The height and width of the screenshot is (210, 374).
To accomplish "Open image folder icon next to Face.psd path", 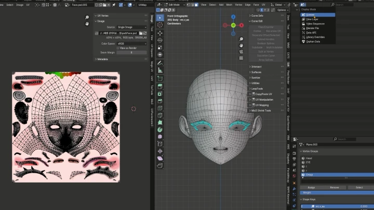I will point(141,33).
